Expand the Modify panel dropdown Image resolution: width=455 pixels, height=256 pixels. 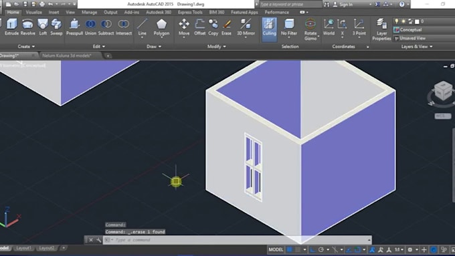217,46
